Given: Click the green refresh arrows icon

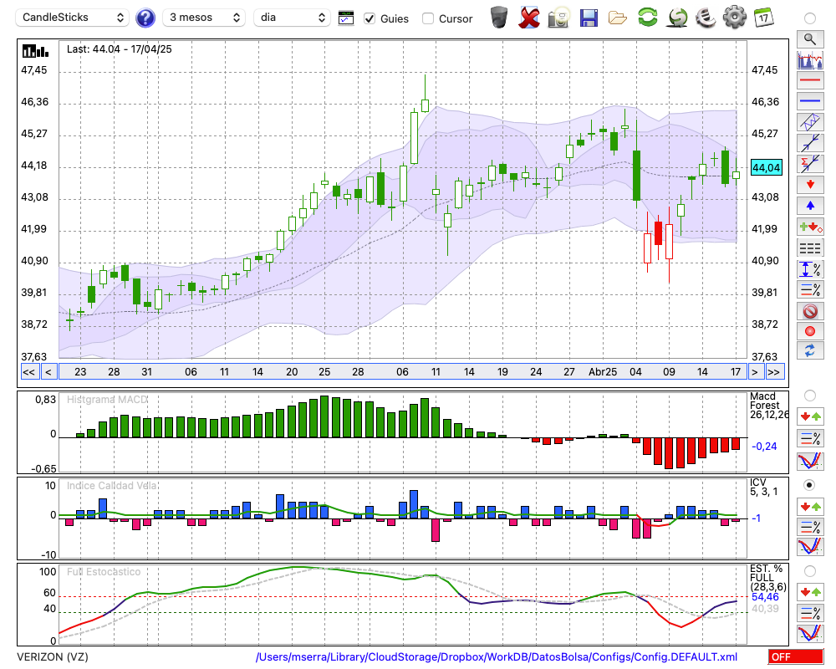Looking at the screenshot, I should pos(647,18).
